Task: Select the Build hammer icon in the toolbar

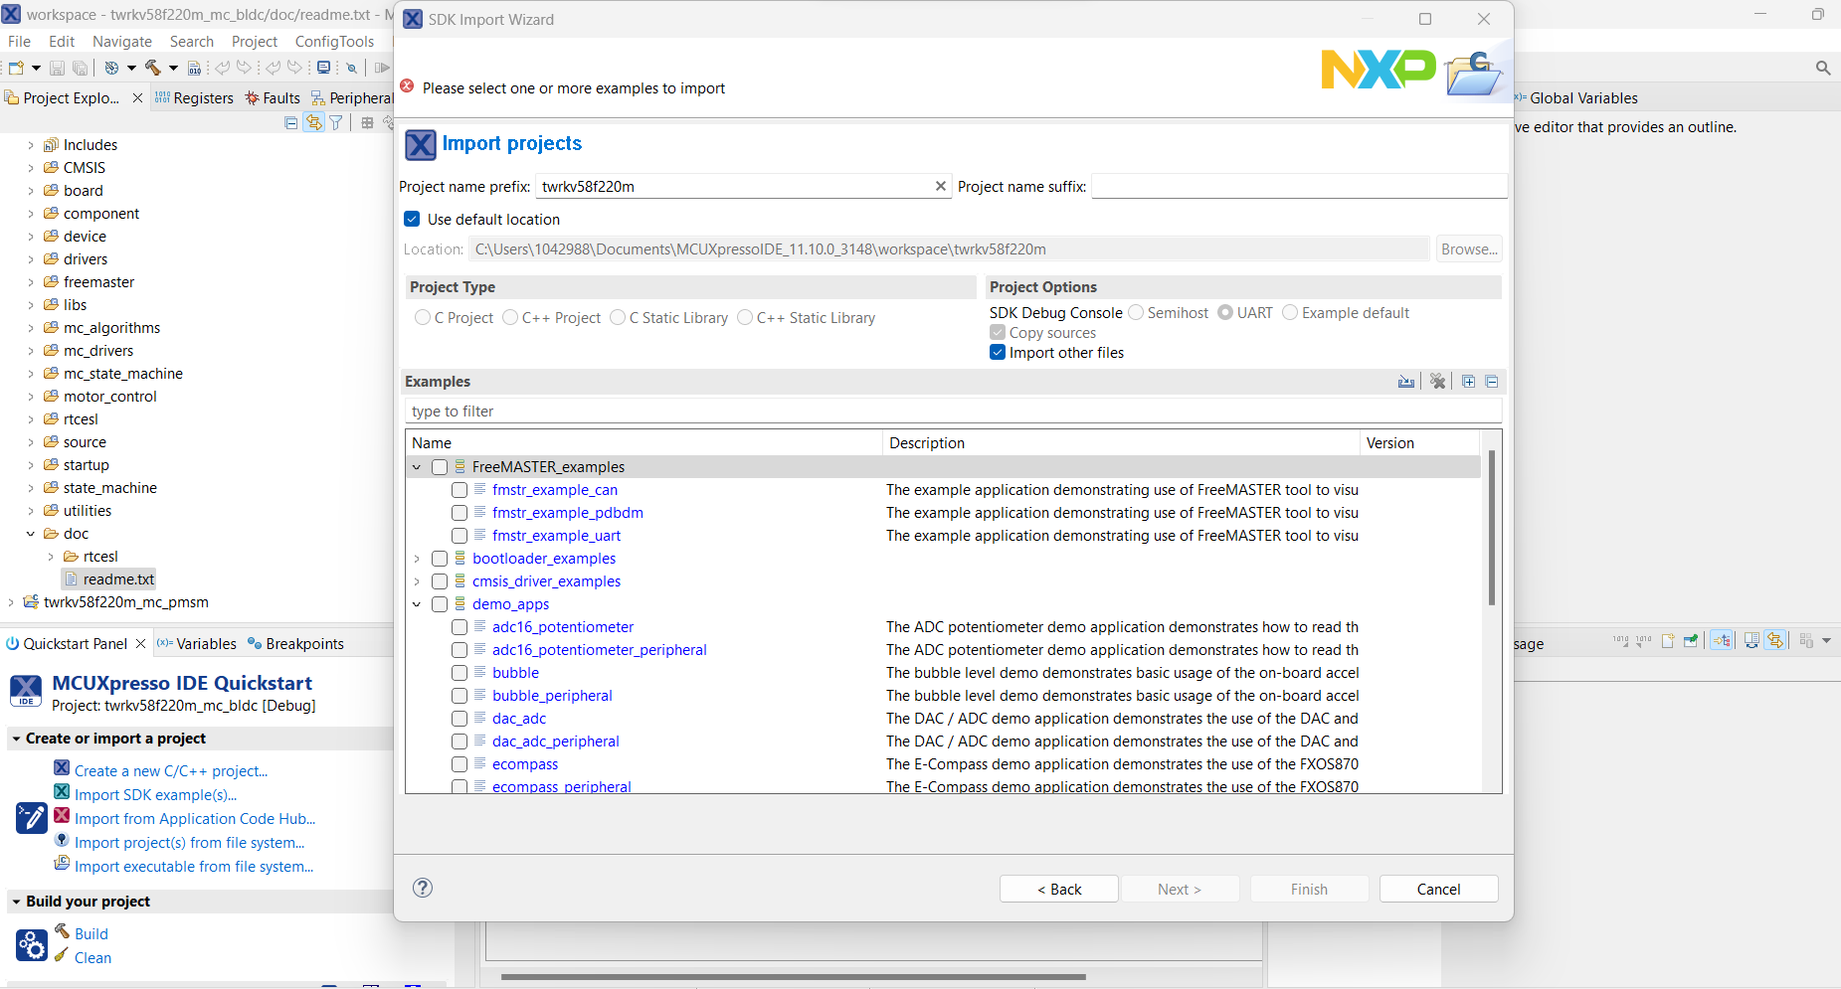Action: [154, 68]
